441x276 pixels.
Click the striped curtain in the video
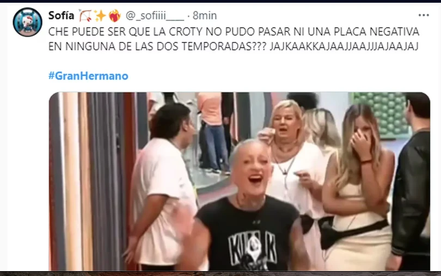[x=92, y=181]
